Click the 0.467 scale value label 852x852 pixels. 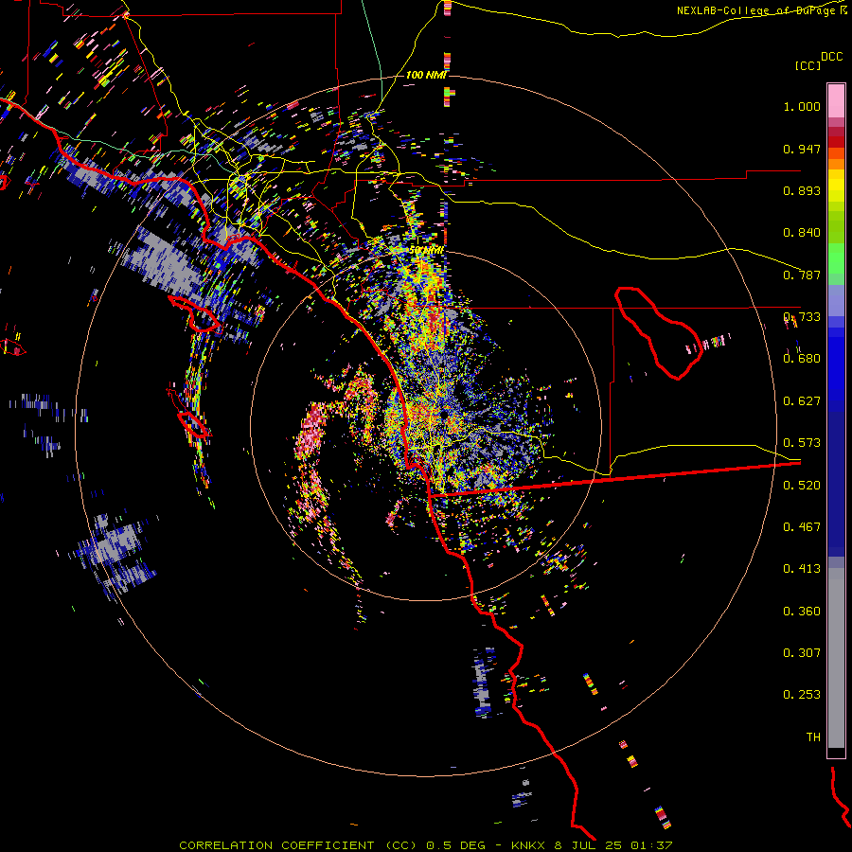[802, 527]
